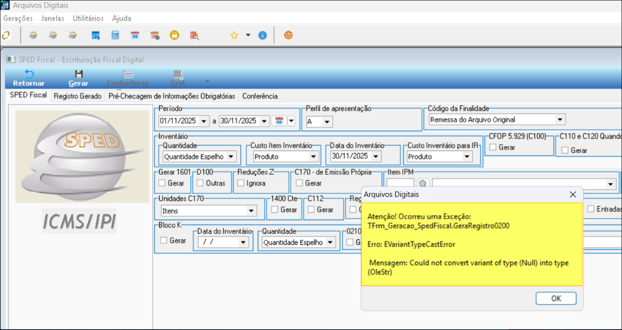Open the Utilitários menu
Image resolution: width=622 pixels, height=330 pixels.
point(88,18)
